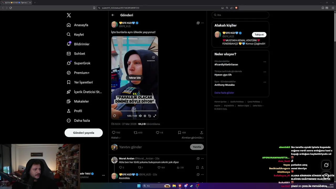Share the main post
This screenshot has height=189, width=336.
coord(202,133)
